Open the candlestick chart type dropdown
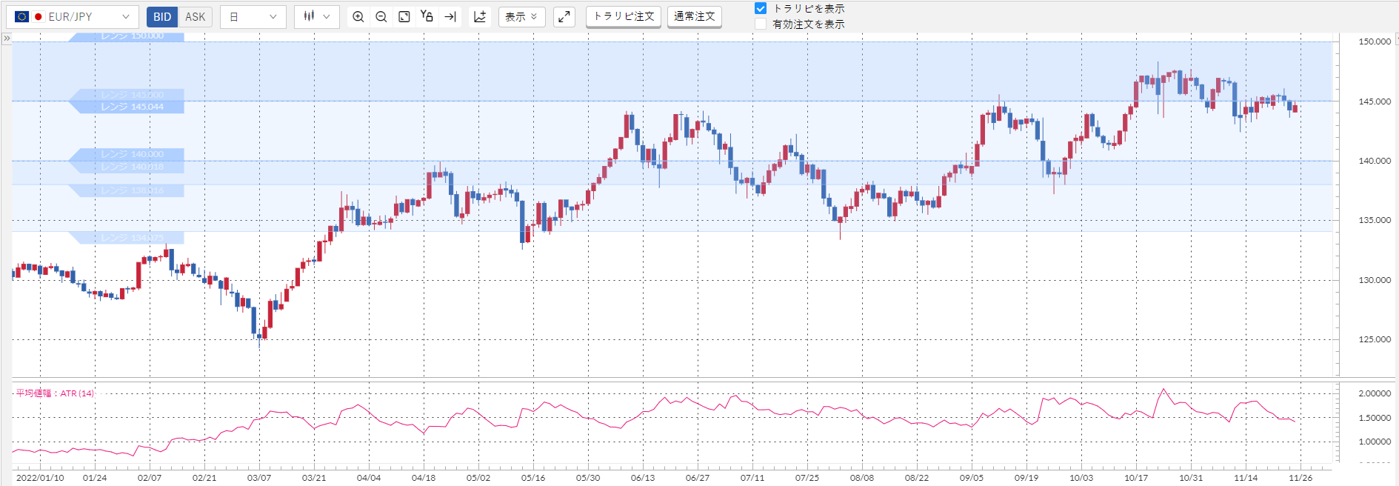This screenshot has height=486, width=1399. 317,16
